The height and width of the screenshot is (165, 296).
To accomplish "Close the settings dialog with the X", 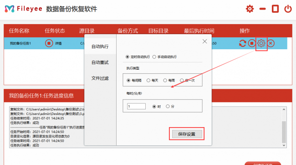I will point(204,41).
